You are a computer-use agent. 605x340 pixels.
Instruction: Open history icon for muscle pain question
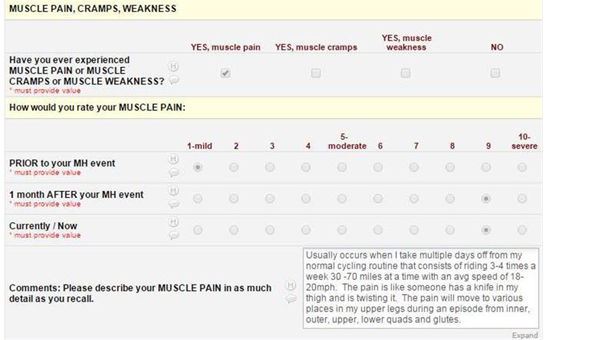[174, 67]
